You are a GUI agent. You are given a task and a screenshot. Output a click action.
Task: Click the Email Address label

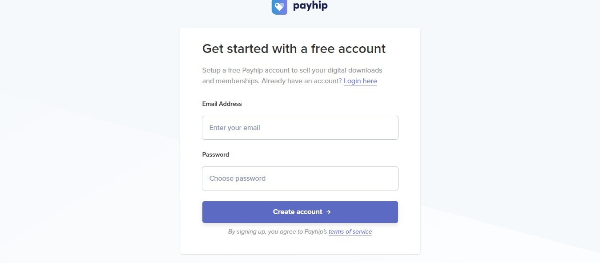222,104
